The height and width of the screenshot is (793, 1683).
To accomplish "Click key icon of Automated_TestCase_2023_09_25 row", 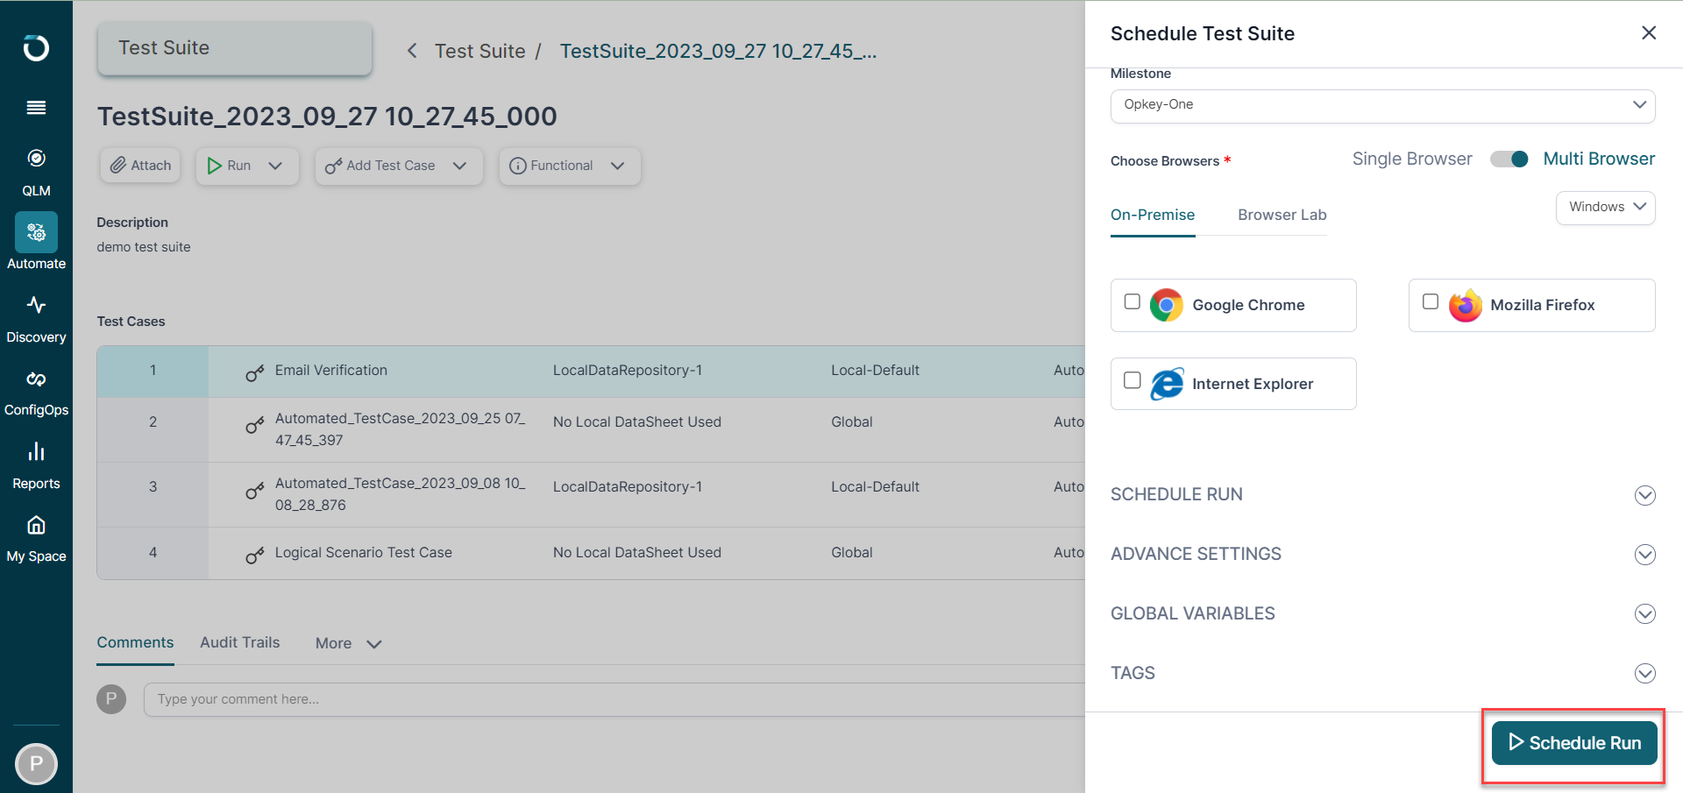I will click(255, 425).
